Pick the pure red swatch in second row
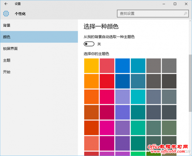192x156 pixels. (x=107, y=81)
